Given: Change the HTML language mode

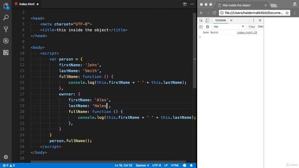Looking at the screenshot, I should click(x=175, y=166).
